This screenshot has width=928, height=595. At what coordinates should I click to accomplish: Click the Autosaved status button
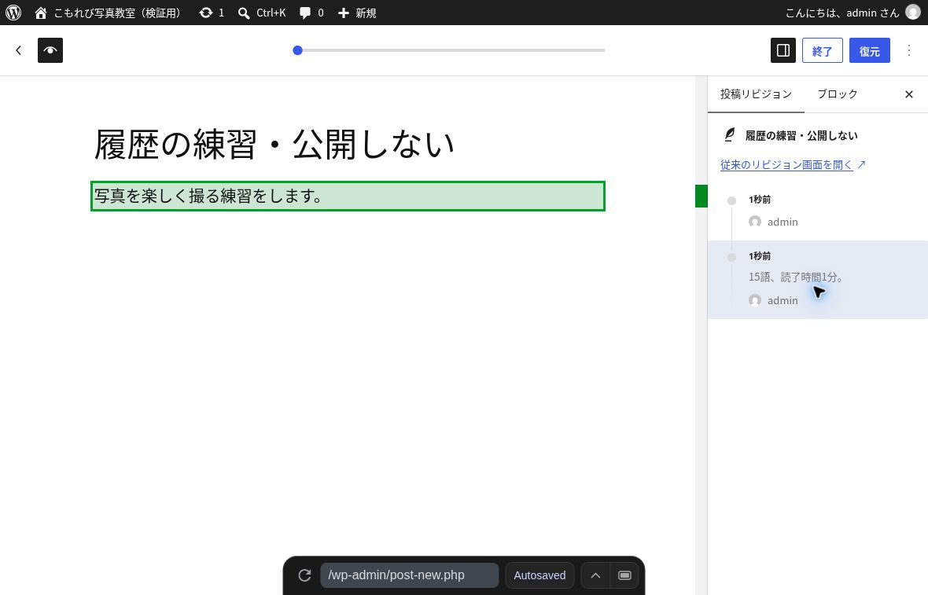[x=539, y=575]
